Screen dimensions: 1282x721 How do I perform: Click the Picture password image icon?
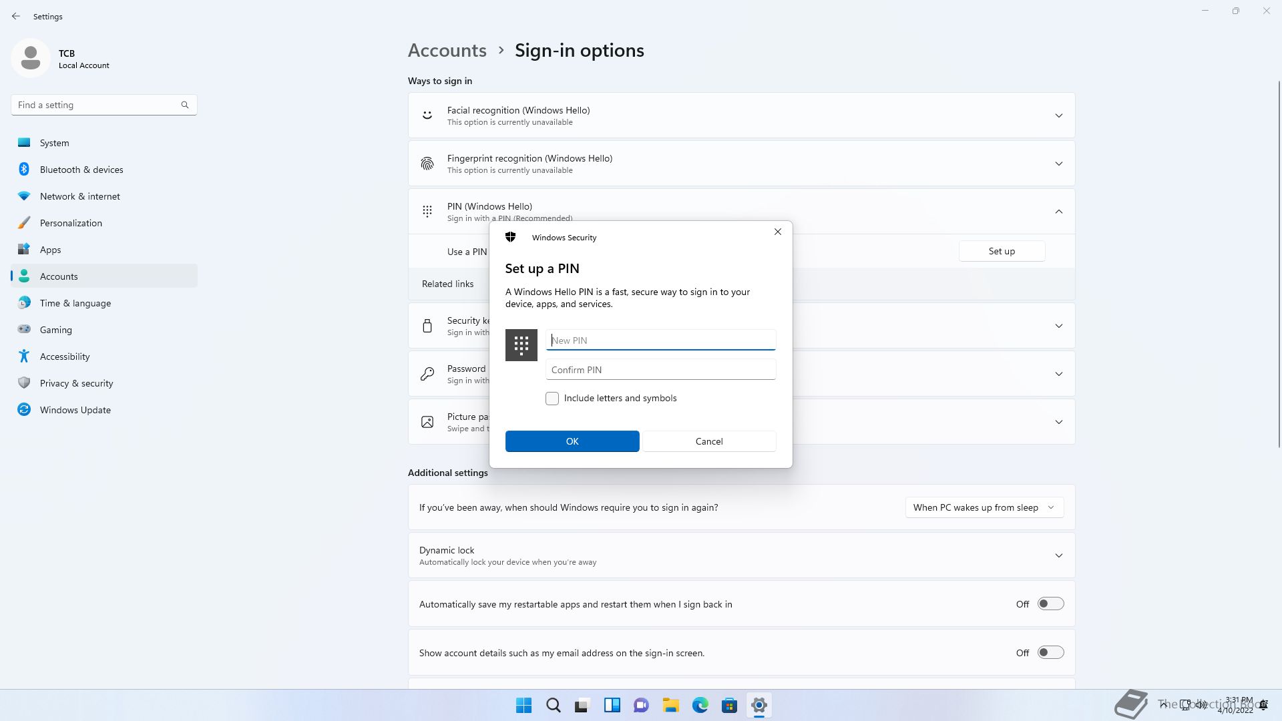click(427, 422)
